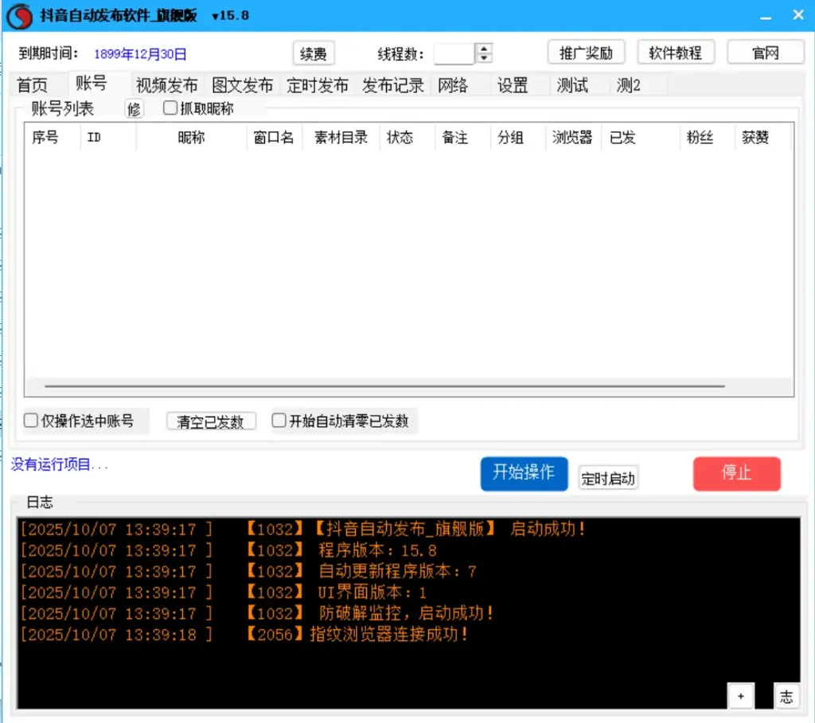This screenshot has height=723, width=815.
Task: Click the + button in log panel
Action: [740, 697]
